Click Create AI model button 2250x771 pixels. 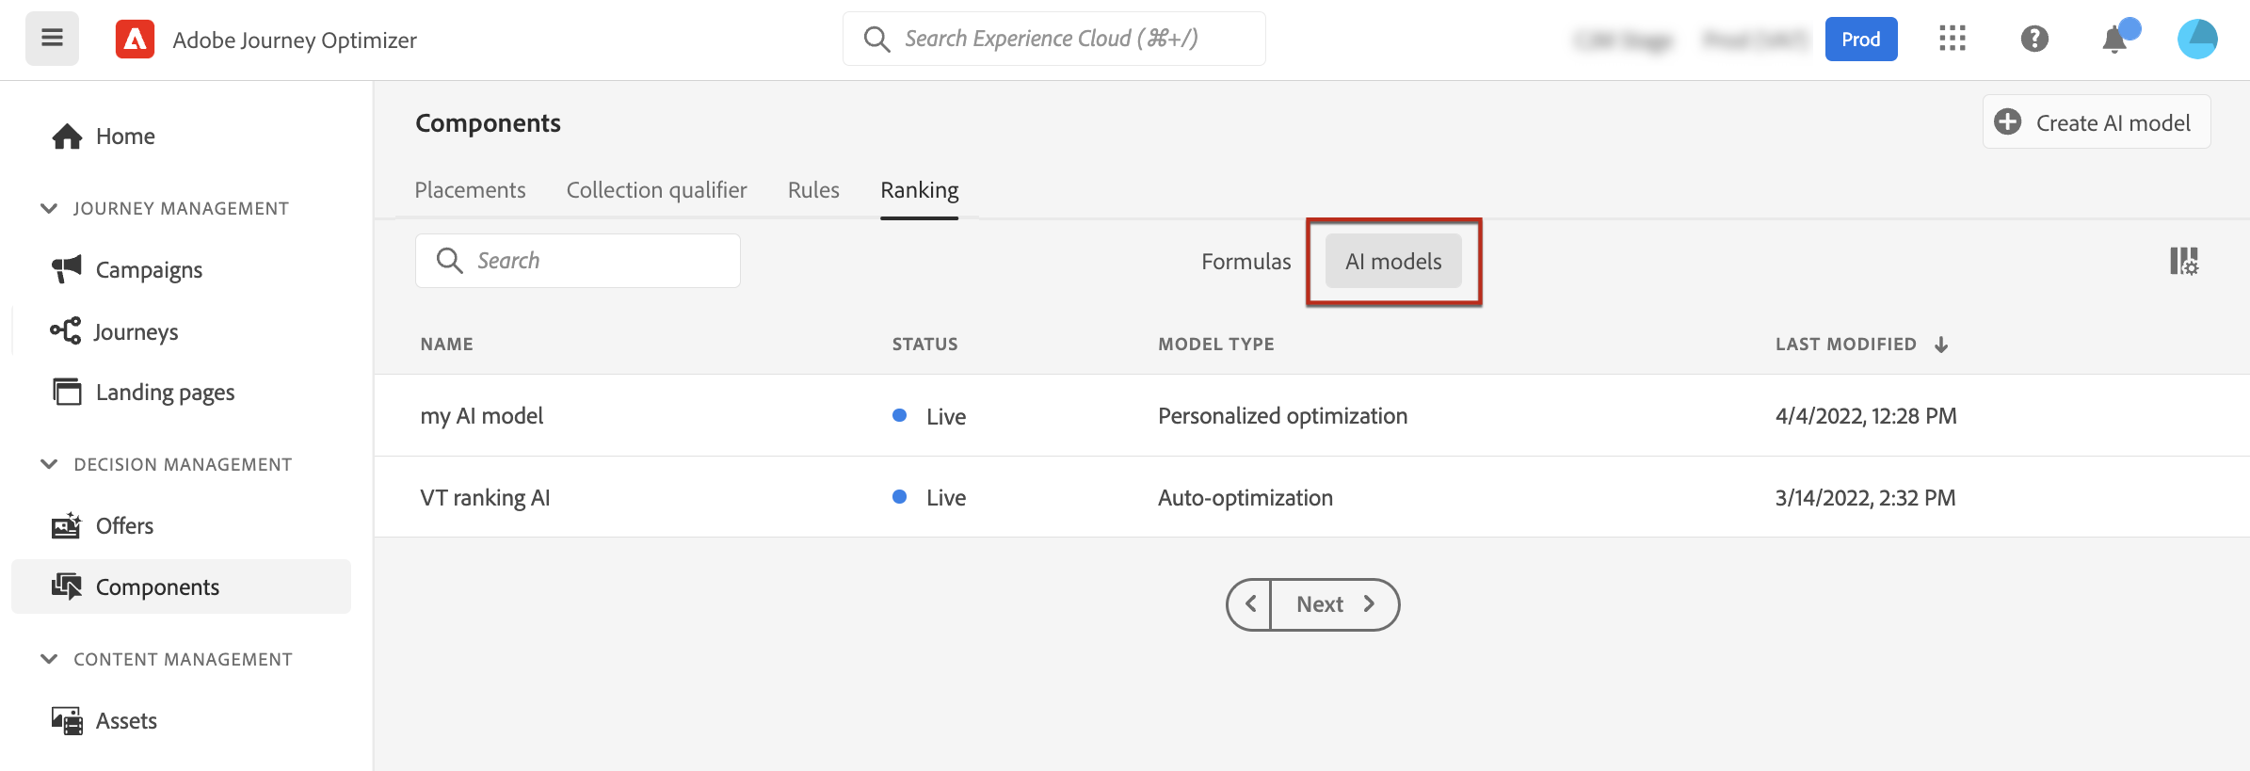click(2096, 122)
